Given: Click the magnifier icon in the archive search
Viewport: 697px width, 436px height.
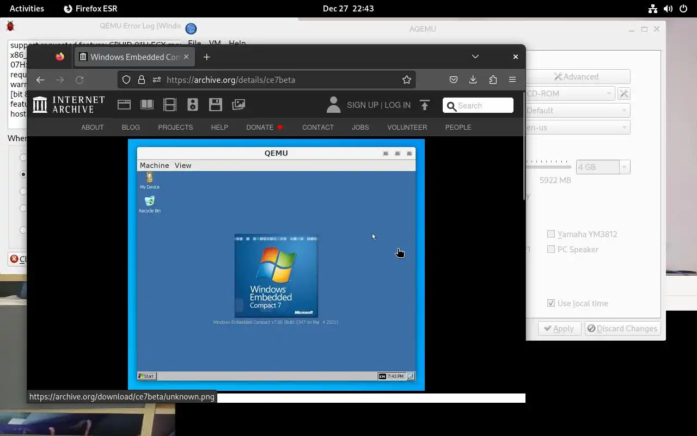Looking at the screenshot, I should (x=451, y=106).
